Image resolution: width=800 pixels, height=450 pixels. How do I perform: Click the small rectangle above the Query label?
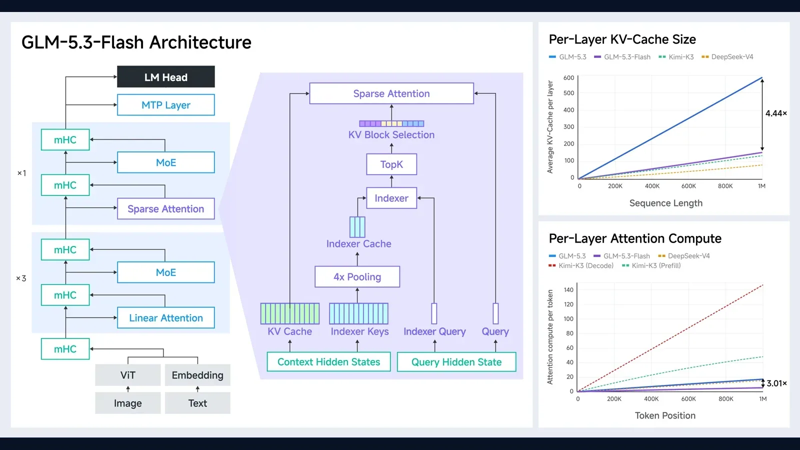click(495, 313)
